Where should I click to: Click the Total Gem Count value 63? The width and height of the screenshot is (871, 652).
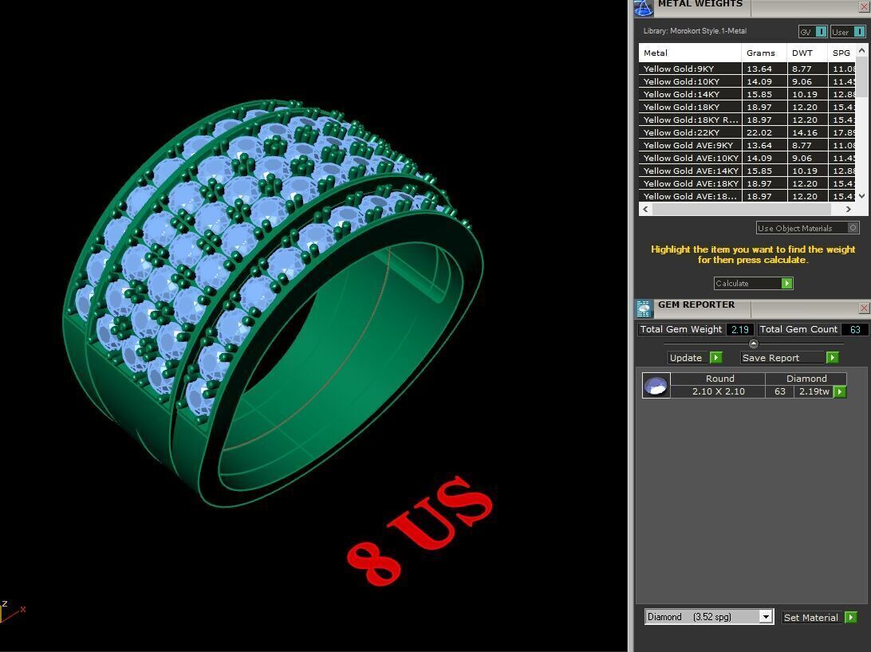coord(855,330)
